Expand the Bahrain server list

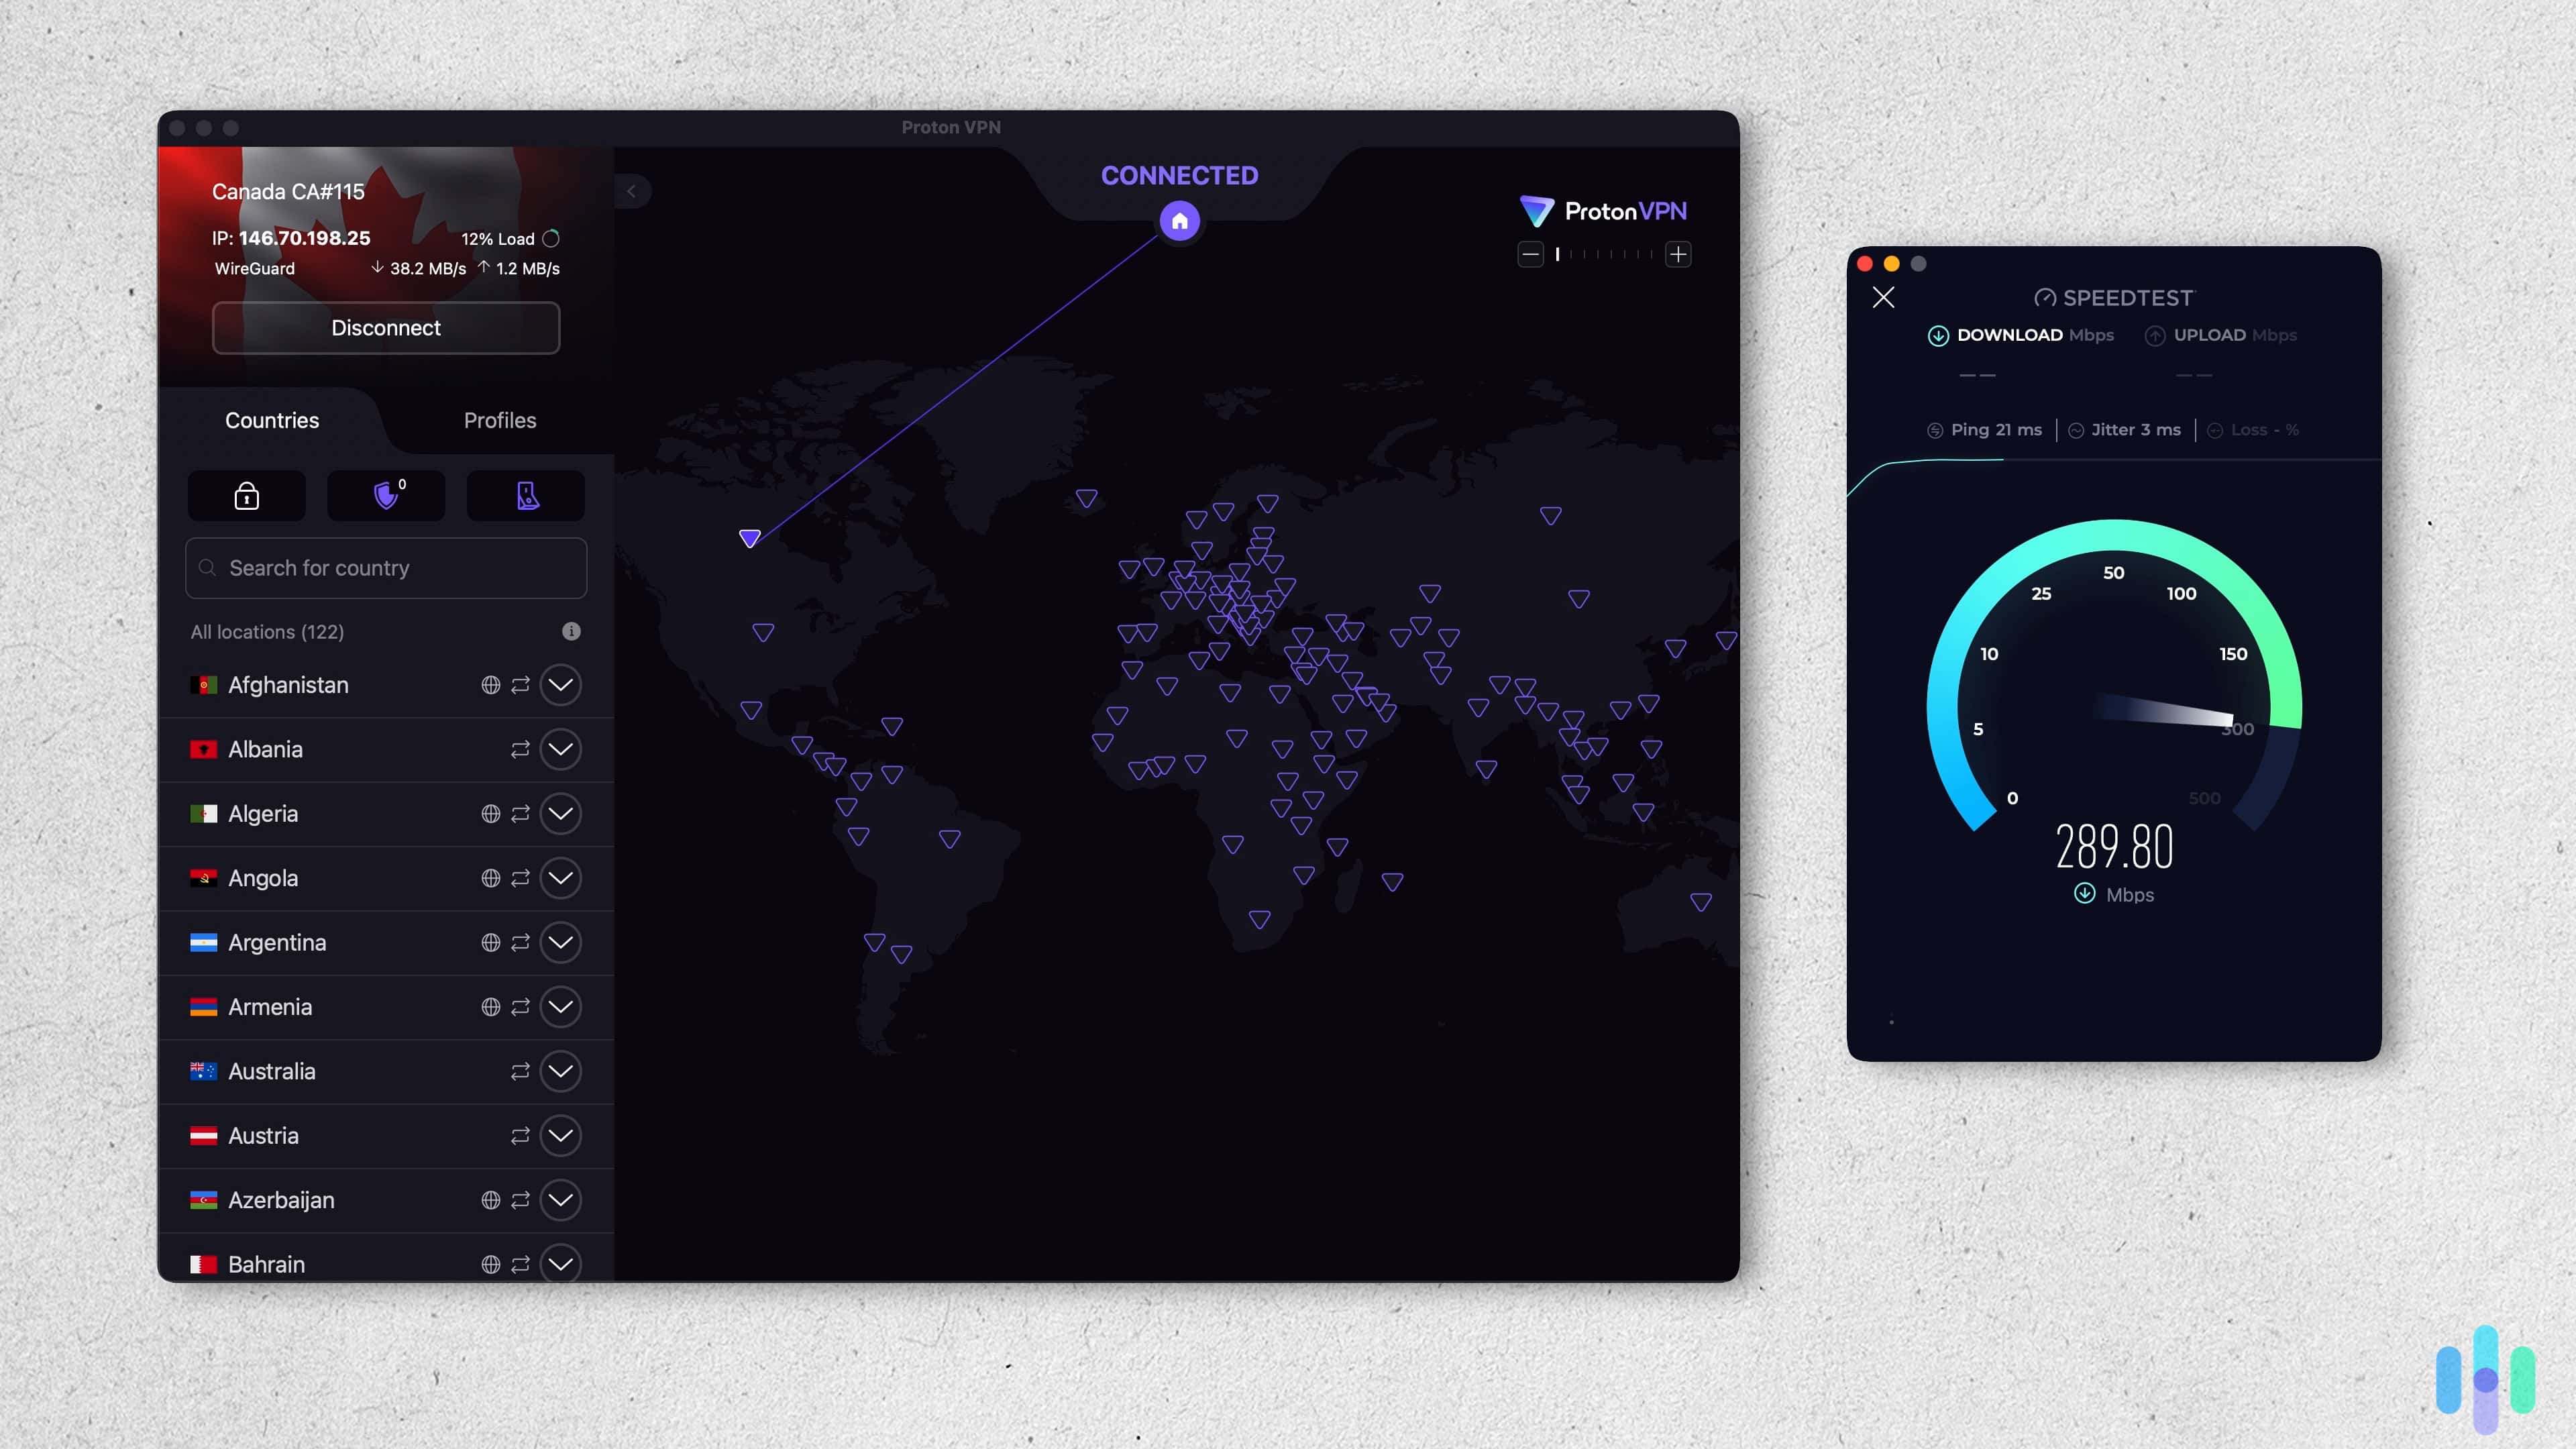click(x=560, y=1263)
